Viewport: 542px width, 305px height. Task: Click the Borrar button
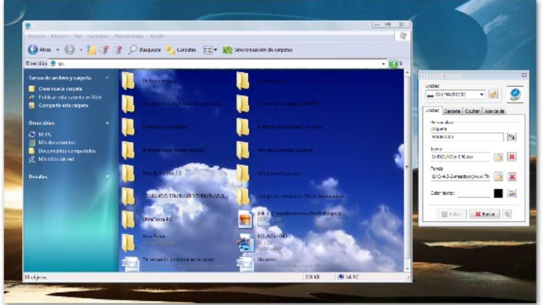(484, 214)
